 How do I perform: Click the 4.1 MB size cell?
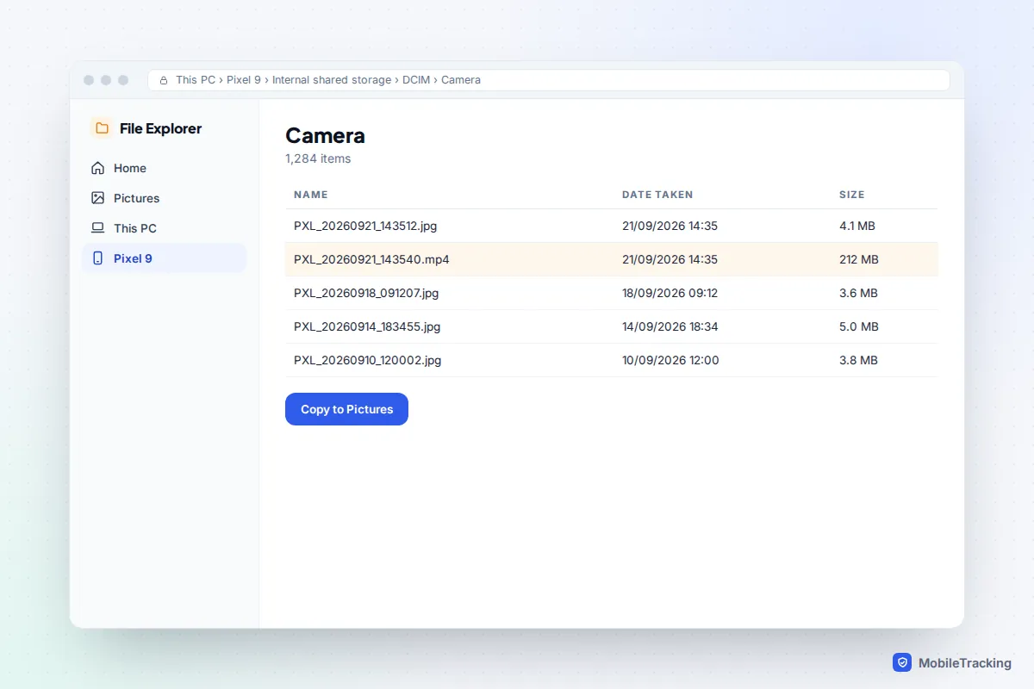point(857,226)
